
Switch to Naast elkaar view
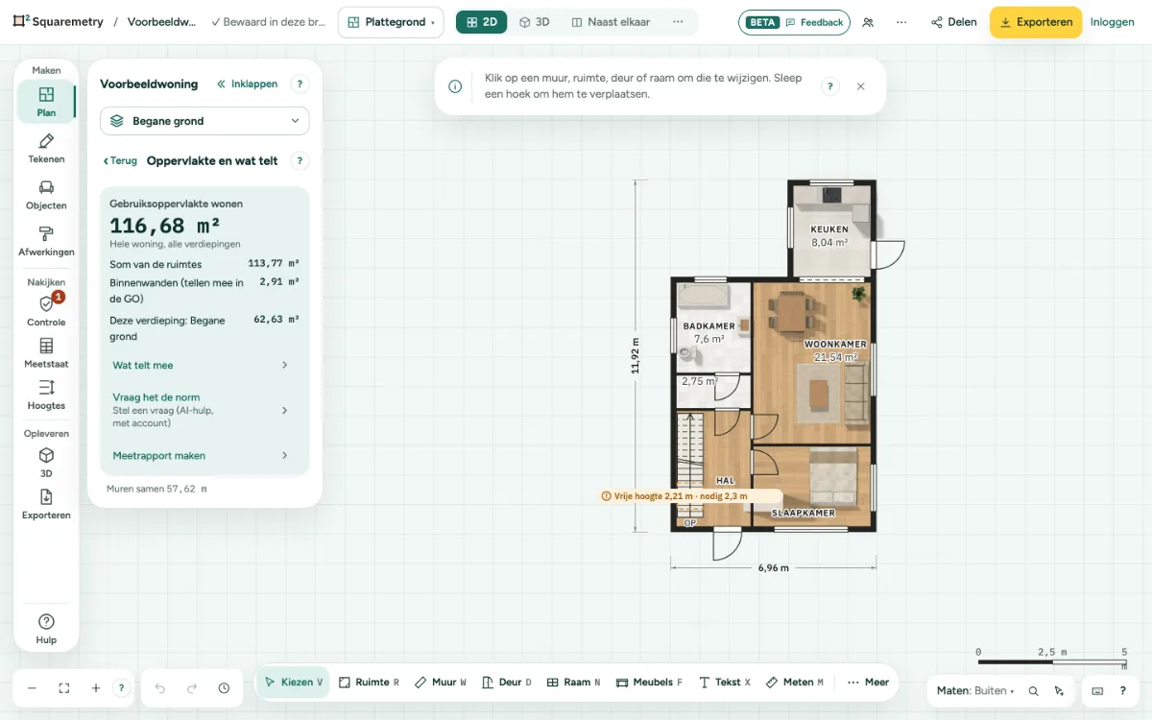610,22
